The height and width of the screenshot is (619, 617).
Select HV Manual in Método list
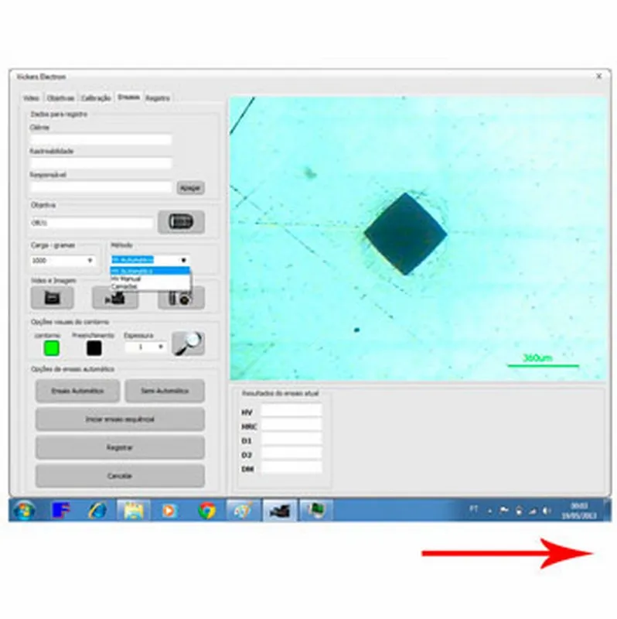(x=124, y=279)
